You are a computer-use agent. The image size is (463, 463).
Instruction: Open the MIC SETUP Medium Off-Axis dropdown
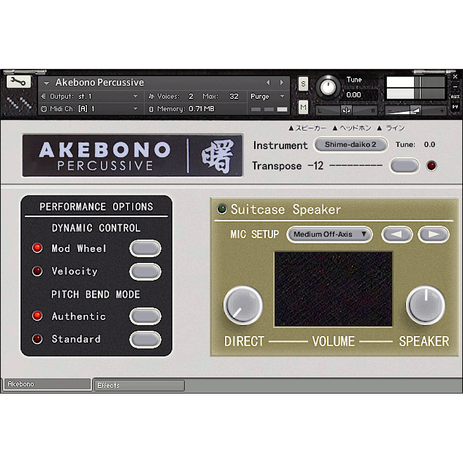(329, 234)
